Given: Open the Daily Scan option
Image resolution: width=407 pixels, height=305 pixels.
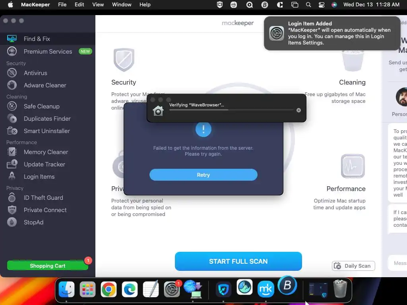Looking at the screenshot, I should (x=353, y=266).
